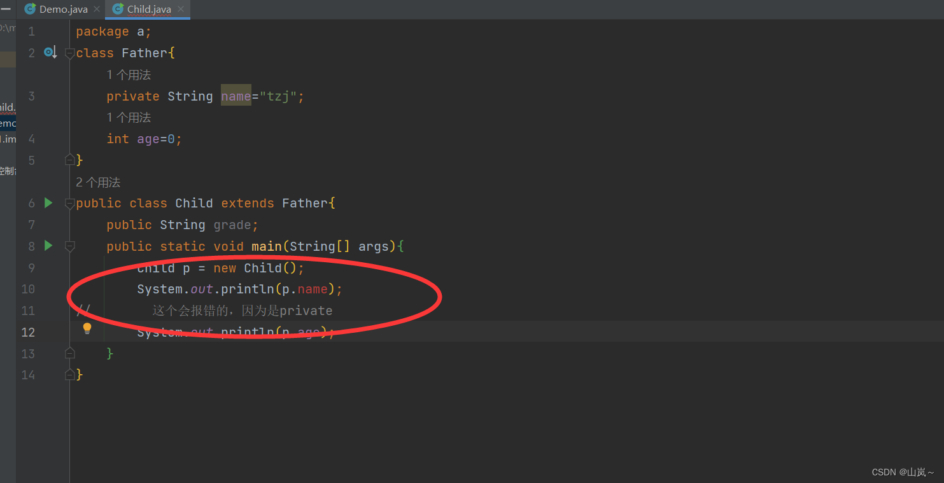Click 'int' keyword on line 4
The height and width of the screenshot is (483, 944).
click(x=118, y=139)
